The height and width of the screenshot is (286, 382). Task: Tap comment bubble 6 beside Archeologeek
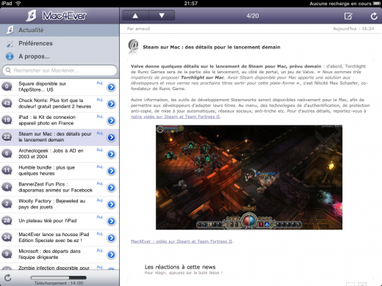(x=7, y=153)
